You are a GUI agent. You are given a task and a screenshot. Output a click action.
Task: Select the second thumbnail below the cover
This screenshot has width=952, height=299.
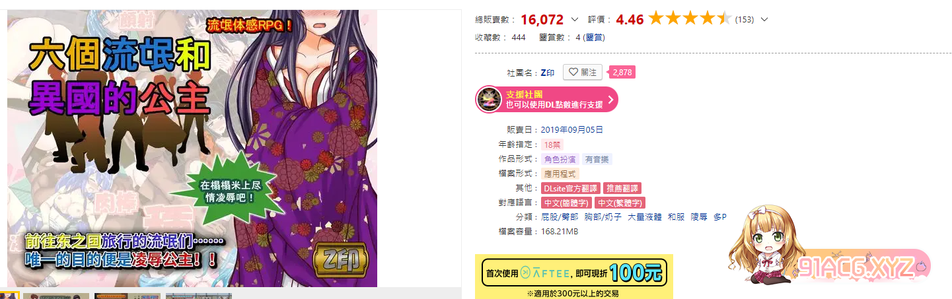click(55, 296)
